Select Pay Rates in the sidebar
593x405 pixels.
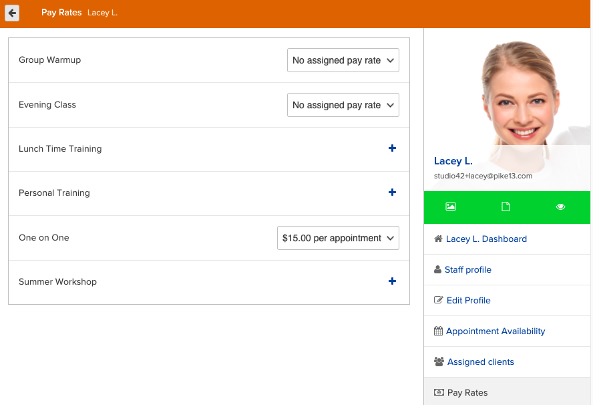467,392
